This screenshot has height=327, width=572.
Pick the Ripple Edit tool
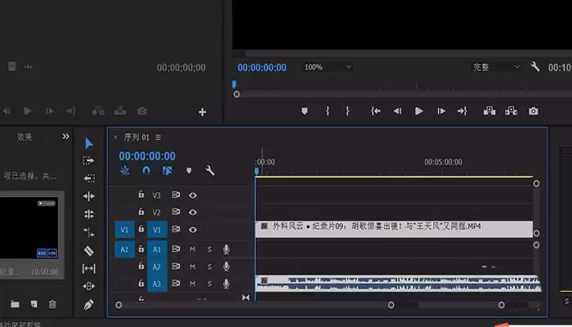[89, 196]
